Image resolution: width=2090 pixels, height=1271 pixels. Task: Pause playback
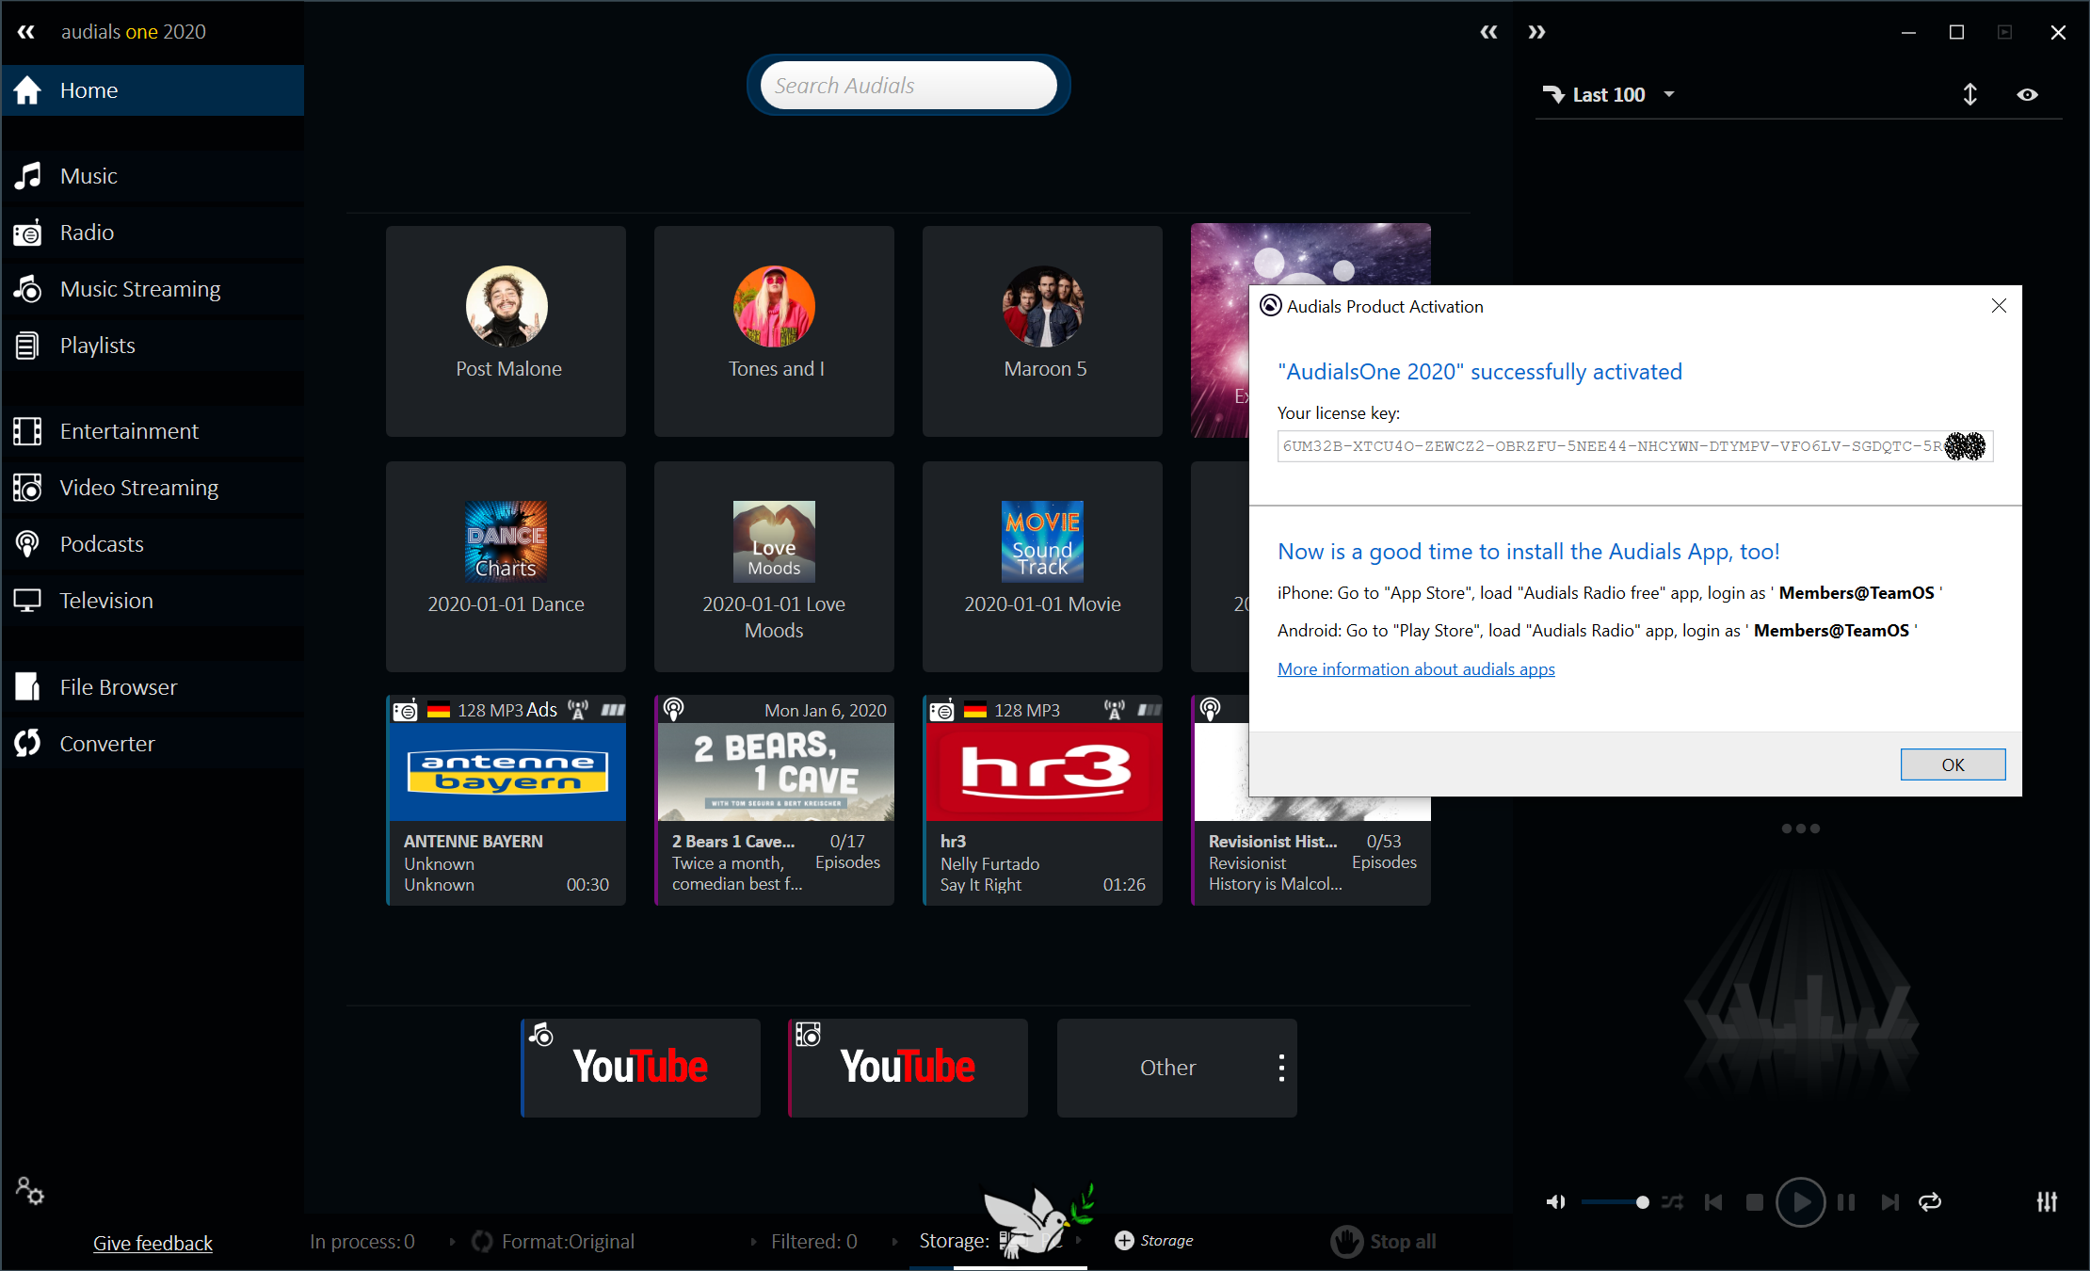click(x=1846, y=1202)
